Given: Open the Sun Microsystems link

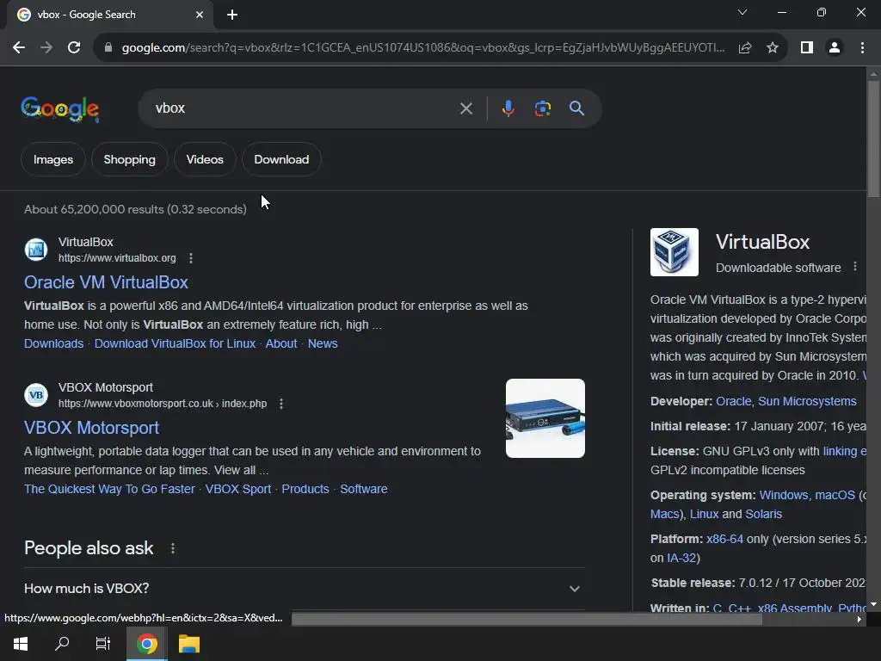Looking at the screenshot, I should (x=807, y=401).
